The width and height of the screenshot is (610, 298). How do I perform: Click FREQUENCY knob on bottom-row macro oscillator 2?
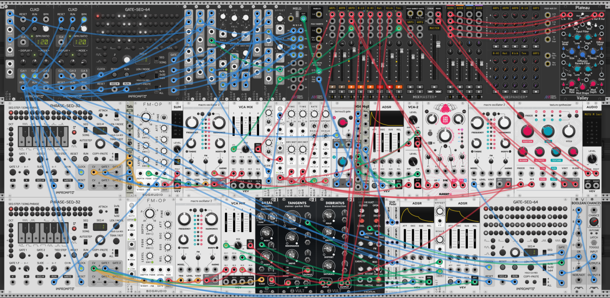(x=184, y=219)
